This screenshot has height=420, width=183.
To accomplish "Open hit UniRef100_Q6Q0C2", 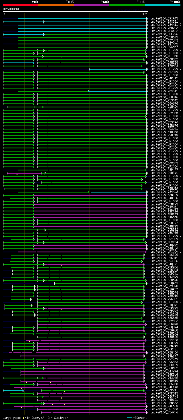I will pyautogui.click(x=164, y=28).
